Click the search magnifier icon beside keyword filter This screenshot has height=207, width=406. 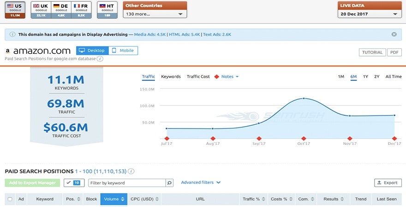[x=169, y=183]
